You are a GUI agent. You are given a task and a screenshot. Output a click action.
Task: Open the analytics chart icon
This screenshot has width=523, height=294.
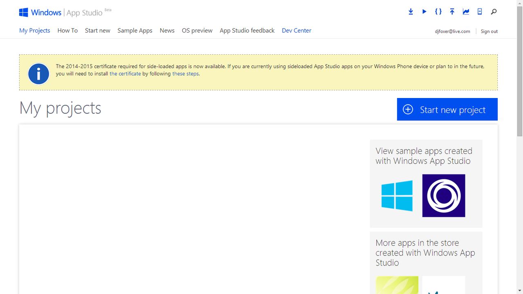pyautogui.click(x=466, y=12)
